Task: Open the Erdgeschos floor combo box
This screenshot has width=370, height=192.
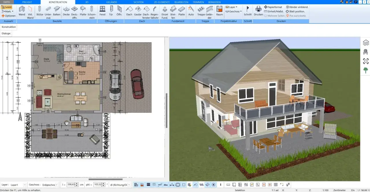Action: 50,185
